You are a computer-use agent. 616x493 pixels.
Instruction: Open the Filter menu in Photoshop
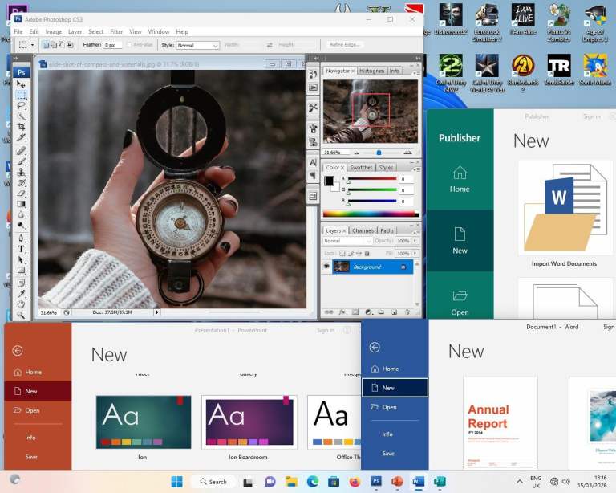(x=116, y=31)
